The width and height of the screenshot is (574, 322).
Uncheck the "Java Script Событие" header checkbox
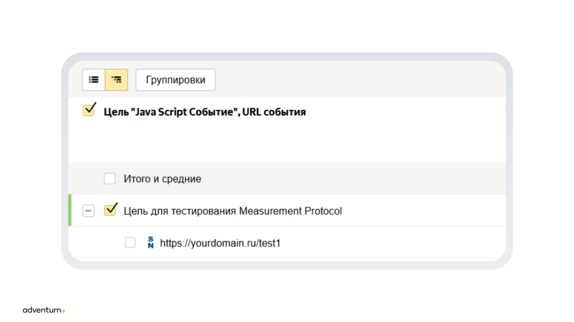[88, 110]
